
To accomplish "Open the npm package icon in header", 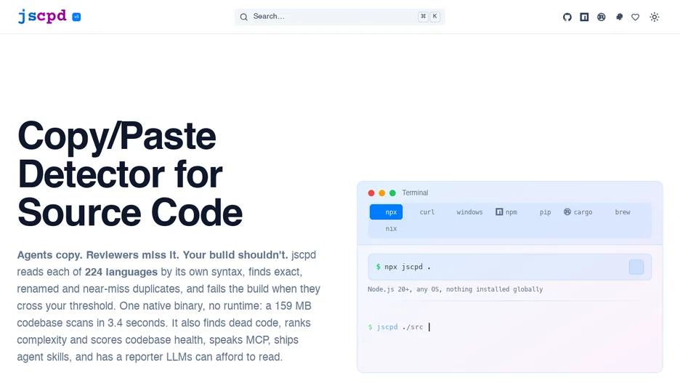I will click(x=584, y=17).
